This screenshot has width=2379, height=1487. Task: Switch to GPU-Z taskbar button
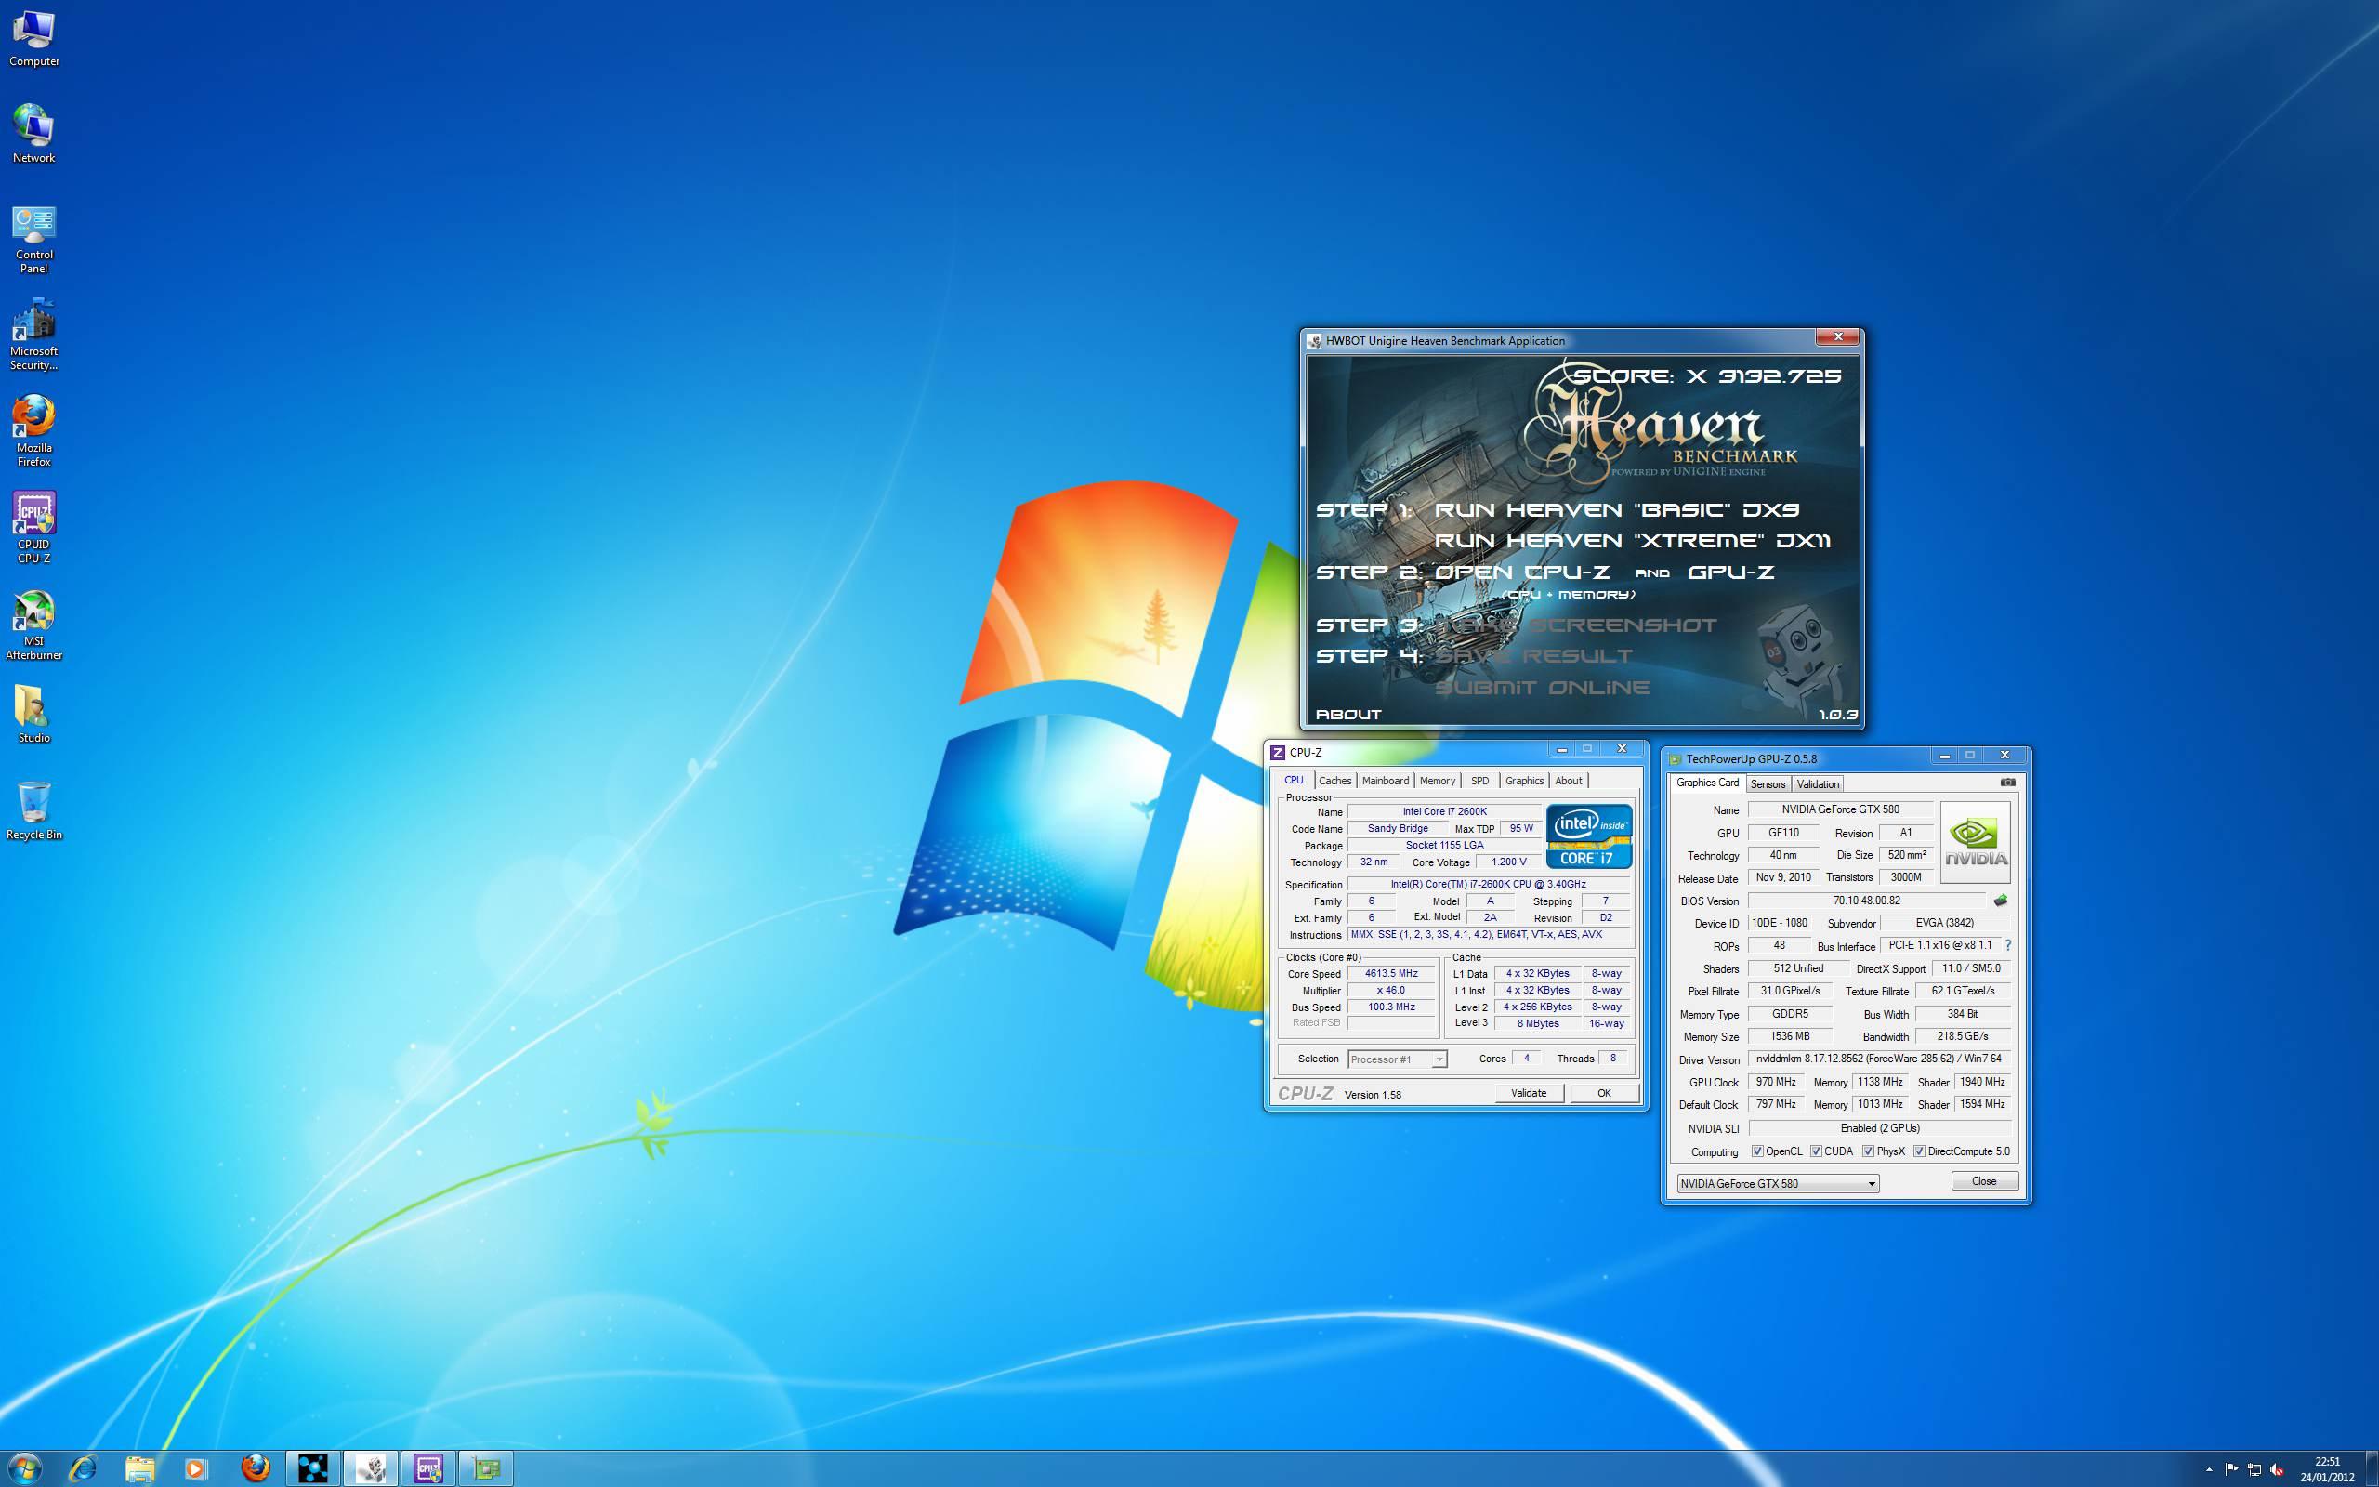(x=486, y=1468)
